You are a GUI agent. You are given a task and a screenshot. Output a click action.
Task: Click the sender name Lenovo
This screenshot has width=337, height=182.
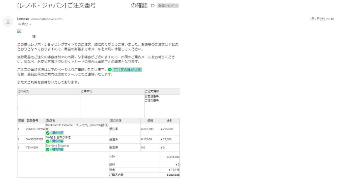[23, 19]
